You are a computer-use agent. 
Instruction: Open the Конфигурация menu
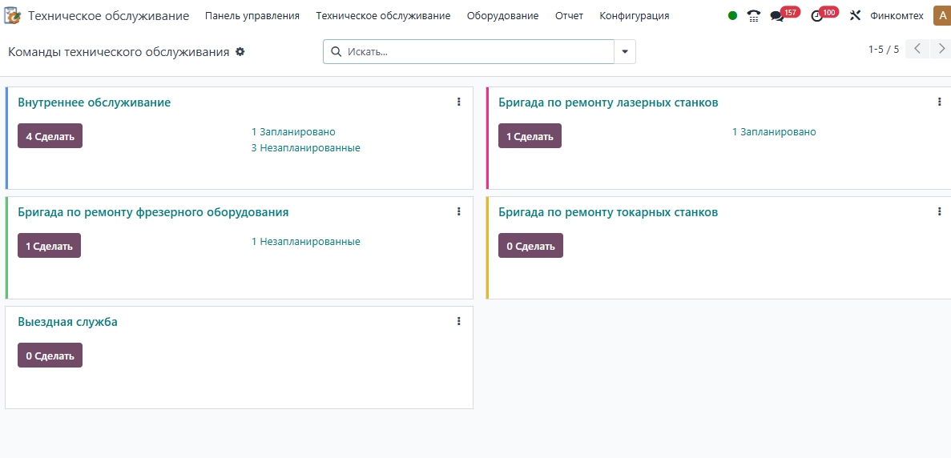634,16
